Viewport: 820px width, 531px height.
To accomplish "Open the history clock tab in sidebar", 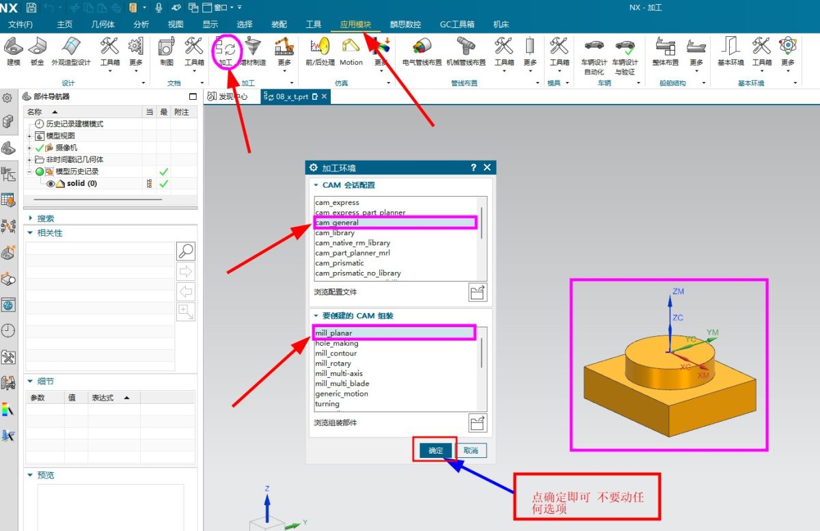I will 8,331.
